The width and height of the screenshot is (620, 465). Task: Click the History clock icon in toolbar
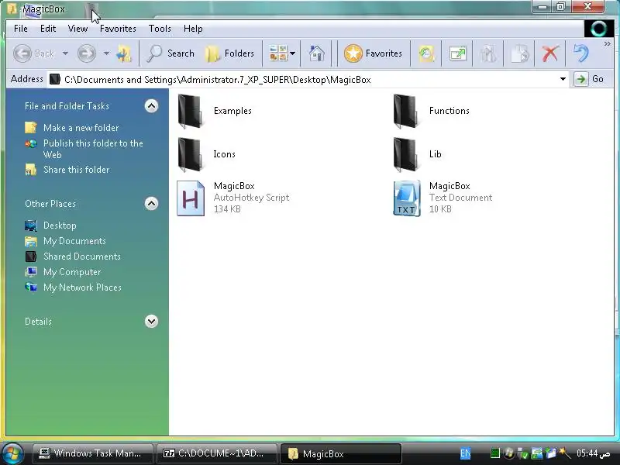[x=426, y=53]
